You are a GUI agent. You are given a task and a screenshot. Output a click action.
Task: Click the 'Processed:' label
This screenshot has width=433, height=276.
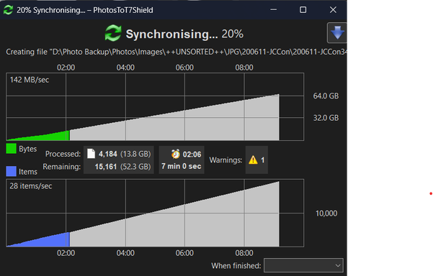[63, 154]
